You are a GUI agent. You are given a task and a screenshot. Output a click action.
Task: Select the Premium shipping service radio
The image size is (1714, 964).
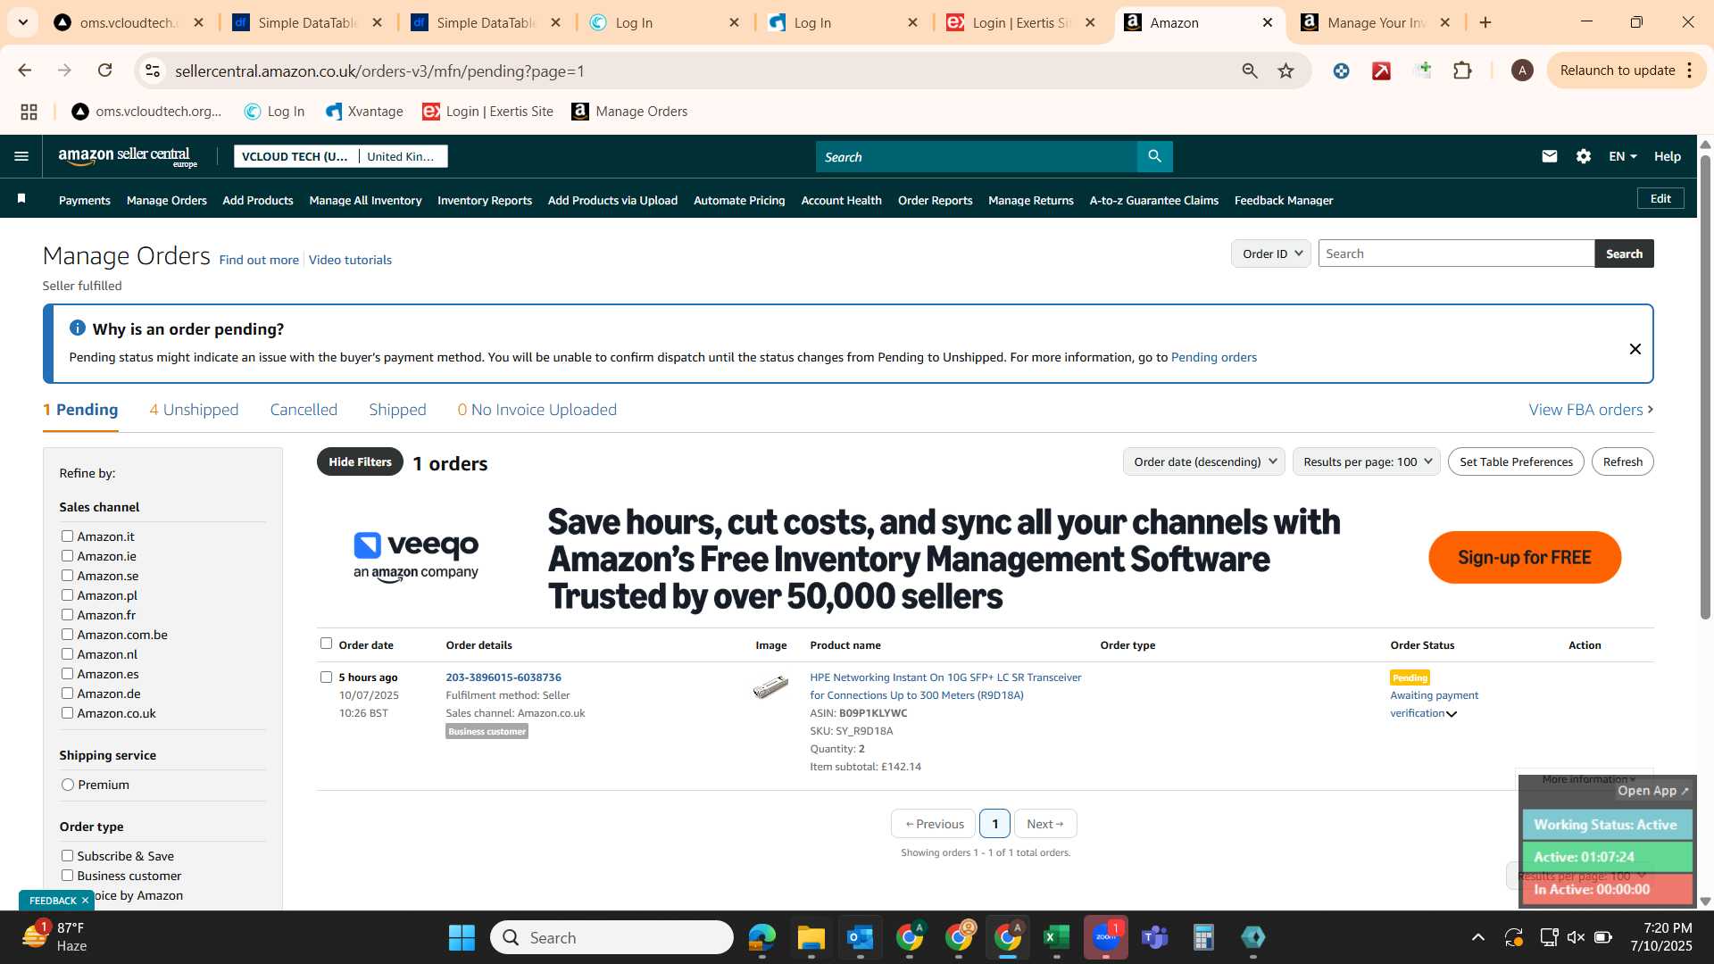pyautogui.click(x=68, y=785)
